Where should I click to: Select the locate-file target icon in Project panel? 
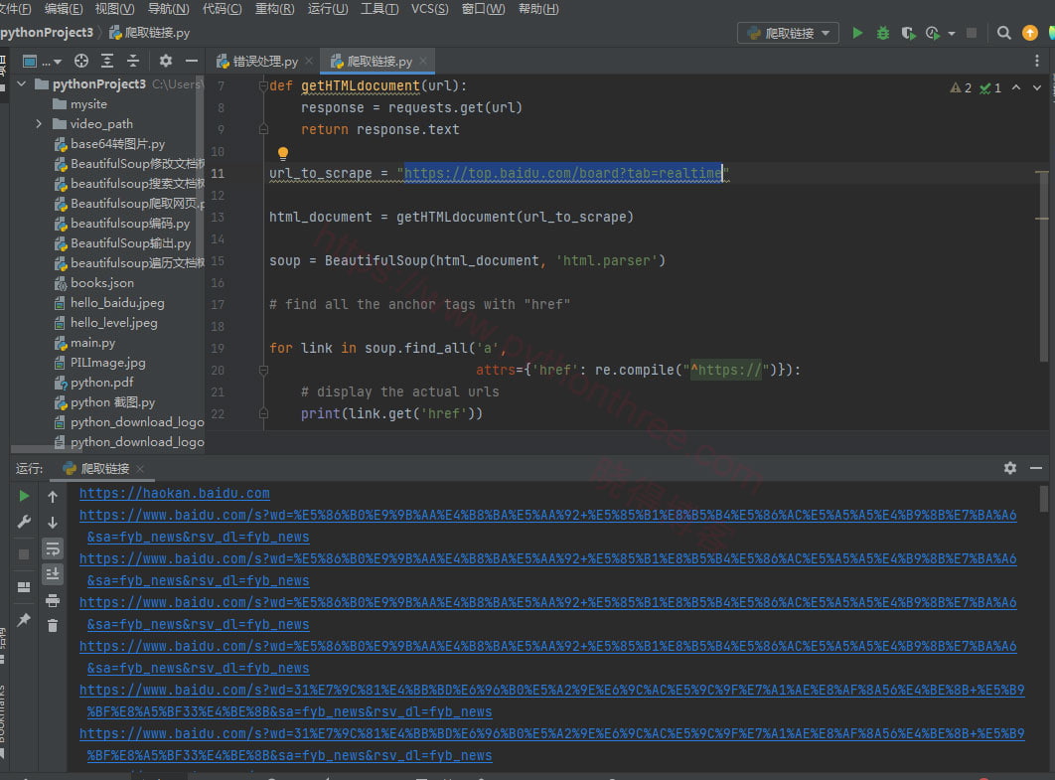(x=81, y=61)
